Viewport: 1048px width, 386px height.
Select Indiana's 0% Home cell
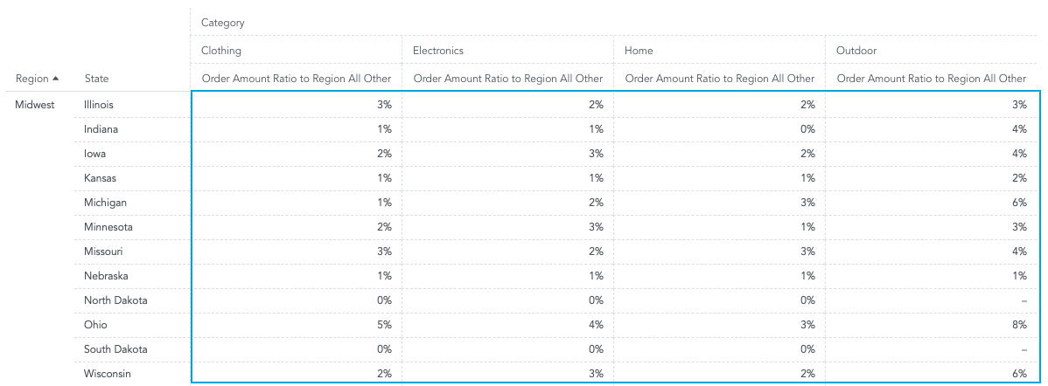(x=808, y=129)
